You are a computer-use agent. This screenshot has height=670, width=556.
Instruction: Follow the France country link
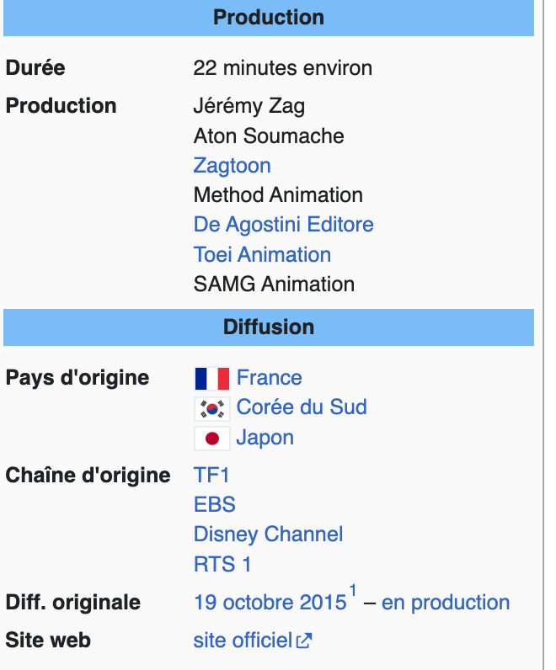click(x=270, y=378)
